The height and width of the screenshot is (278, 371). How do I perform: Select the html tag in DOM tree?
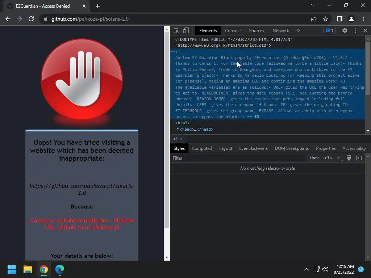pos(182,123)
